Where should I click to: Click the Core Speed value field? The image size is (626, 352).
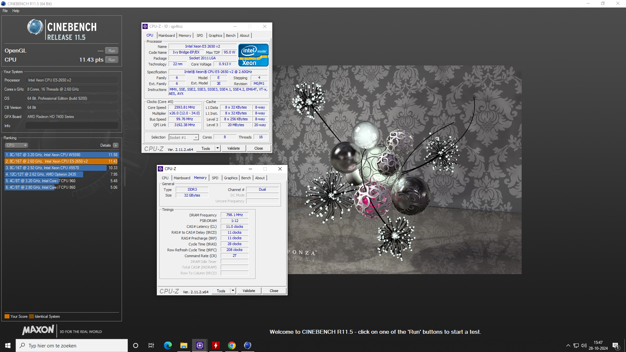[x=185, y=108]
